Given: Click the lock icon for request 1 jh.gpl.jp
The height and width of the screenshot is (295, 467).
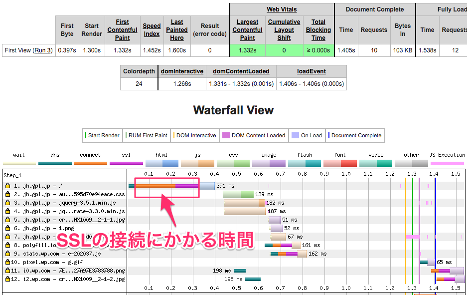Looking at the screenshot, I should coord(8,186).
